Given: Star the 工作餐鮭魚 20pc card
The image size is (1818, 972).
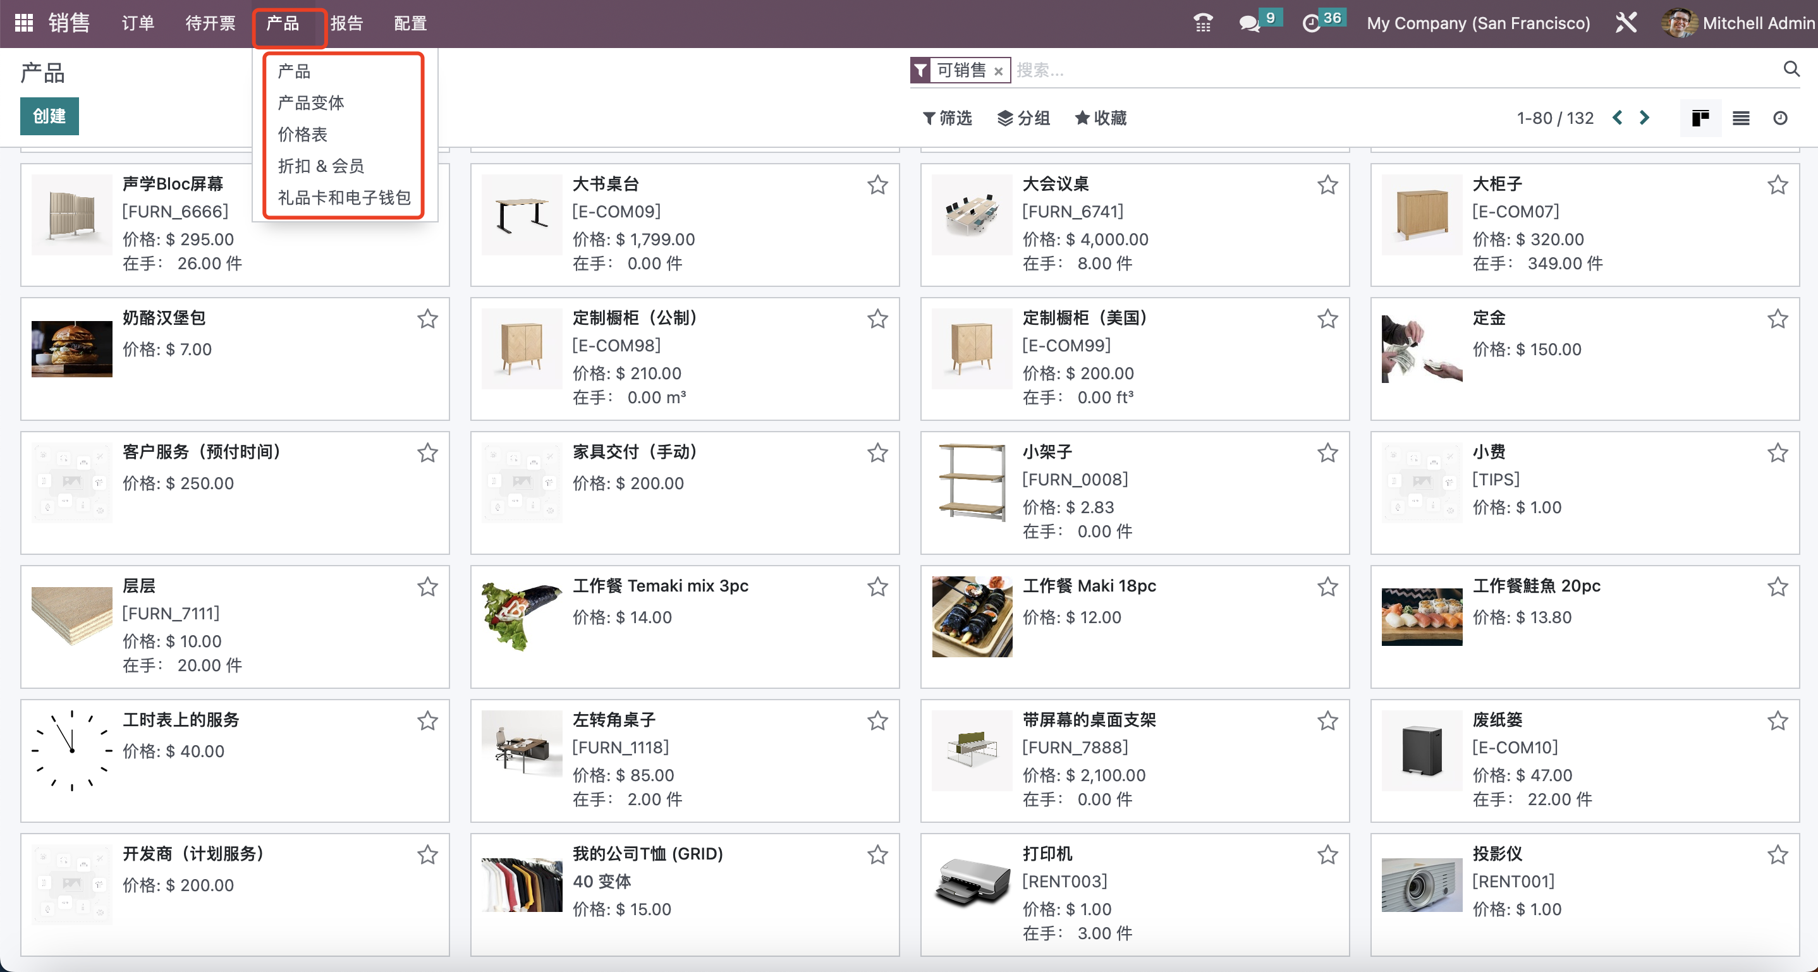Looking at the screenshot, I should 1777,587.
